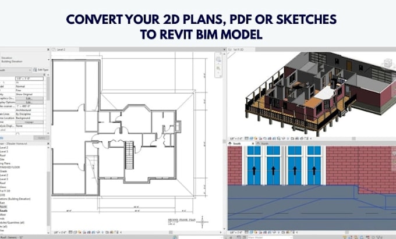The image size is (396, 239).
Task: Select South elevation in Project Browser
Action: coord(3,211)
